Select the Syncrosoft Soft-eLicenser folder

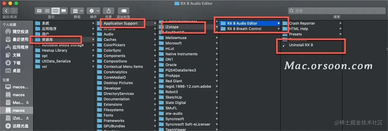tap(188, 124)
